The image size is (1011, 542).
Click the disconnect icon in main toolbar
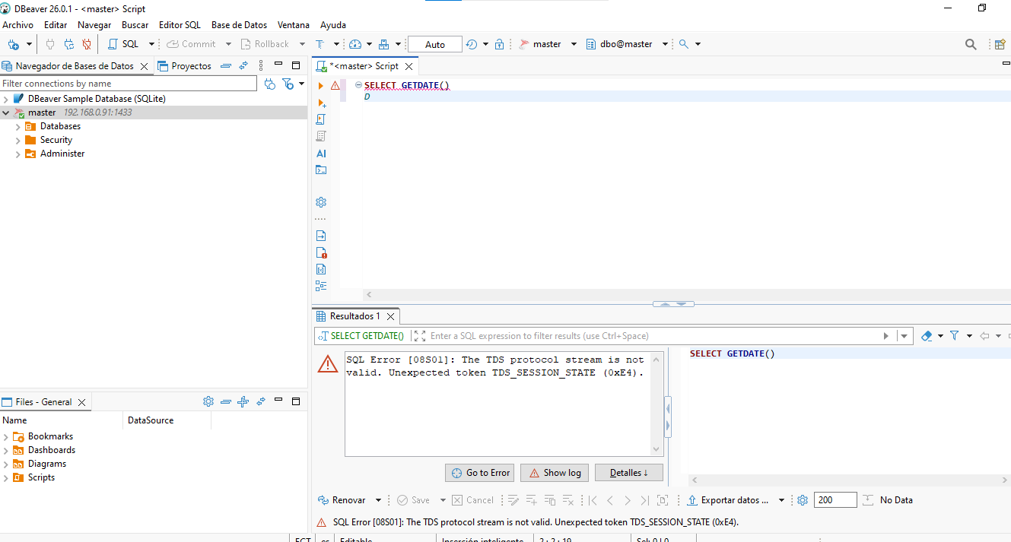click(x=87, y=44)
